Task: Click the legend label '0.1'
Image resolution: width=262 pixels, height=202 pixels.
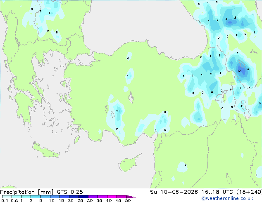Action: click(x=5, y=200)
